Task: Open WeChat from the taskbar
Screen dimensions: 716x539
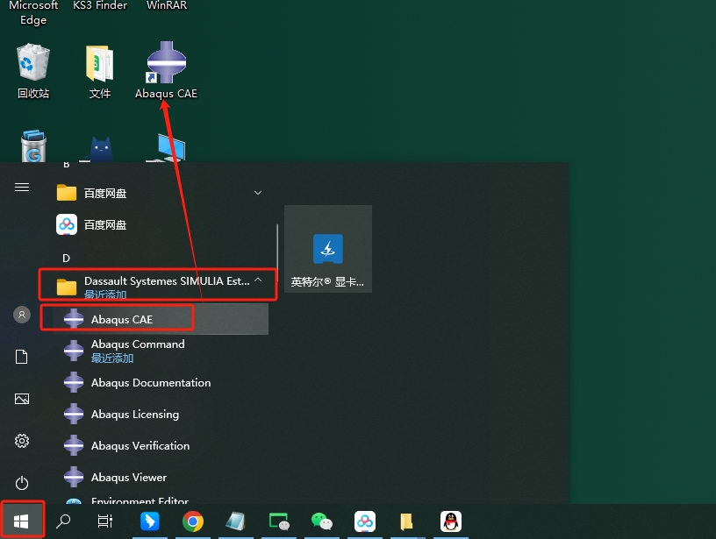Action: click(x=322, y=521)
